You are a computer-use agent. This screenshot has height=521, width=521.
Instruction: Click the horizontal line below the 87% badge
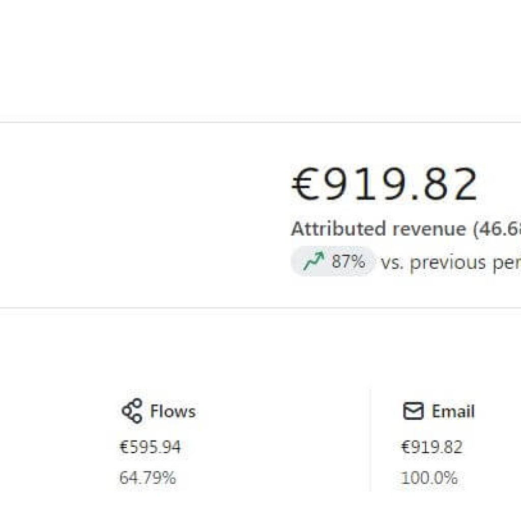260,308
